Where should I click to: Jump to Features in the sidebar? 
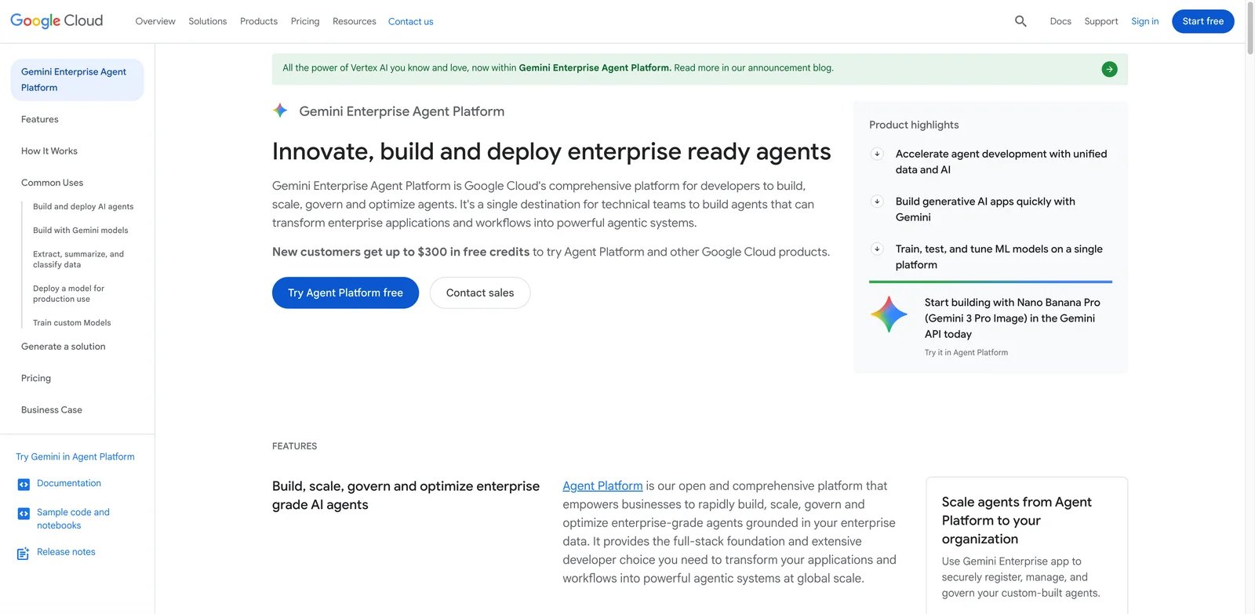[x=40, y=119]
